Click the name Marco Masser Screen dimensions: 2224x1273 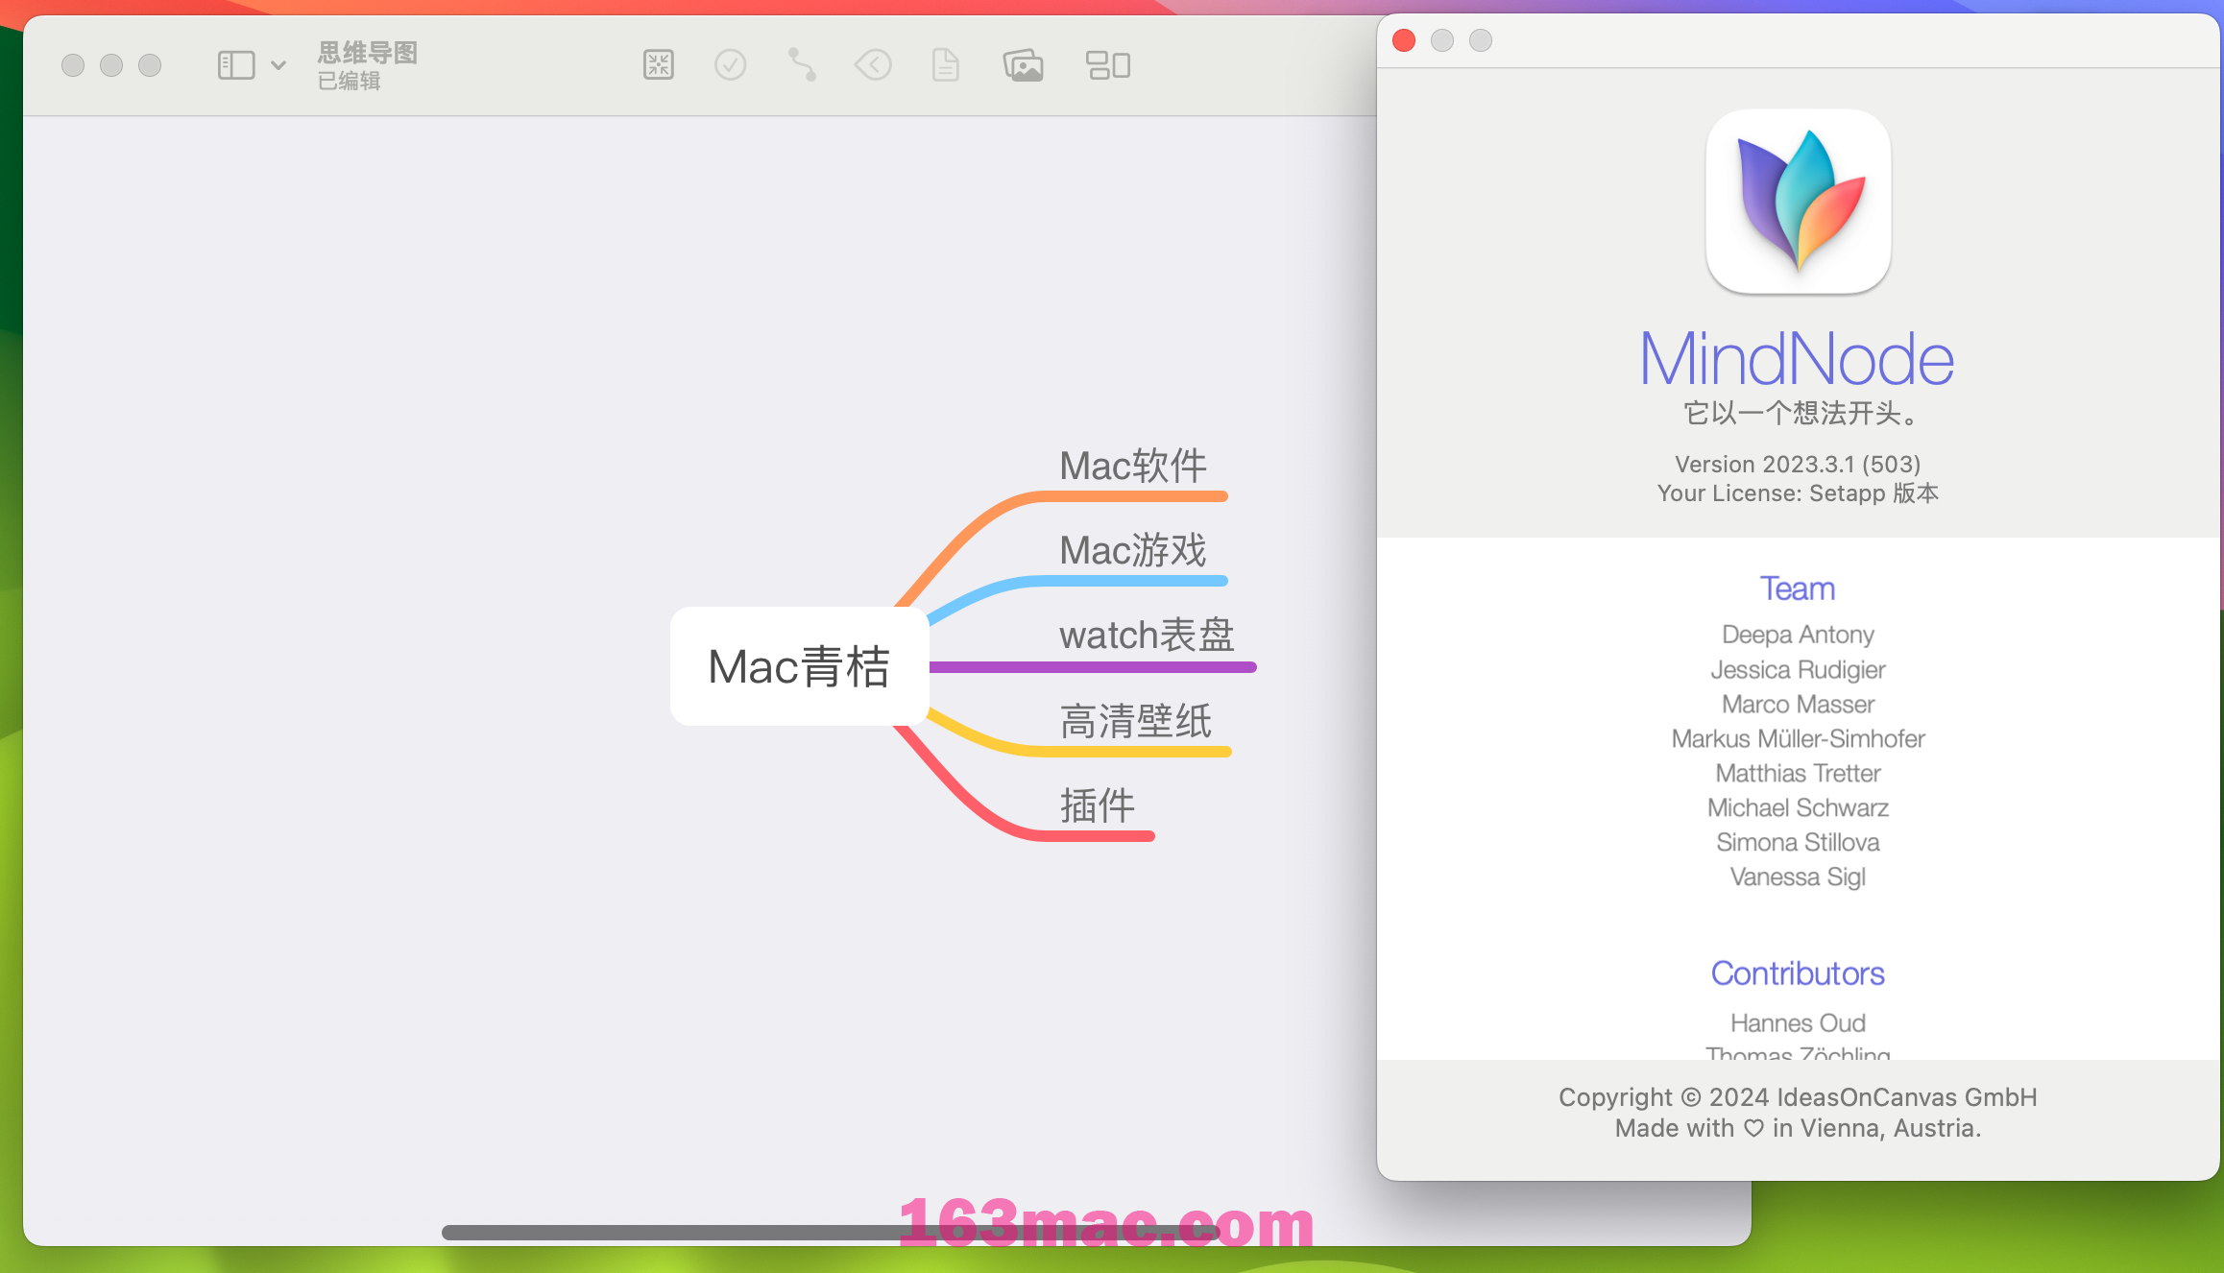(x=1798, y=704)
